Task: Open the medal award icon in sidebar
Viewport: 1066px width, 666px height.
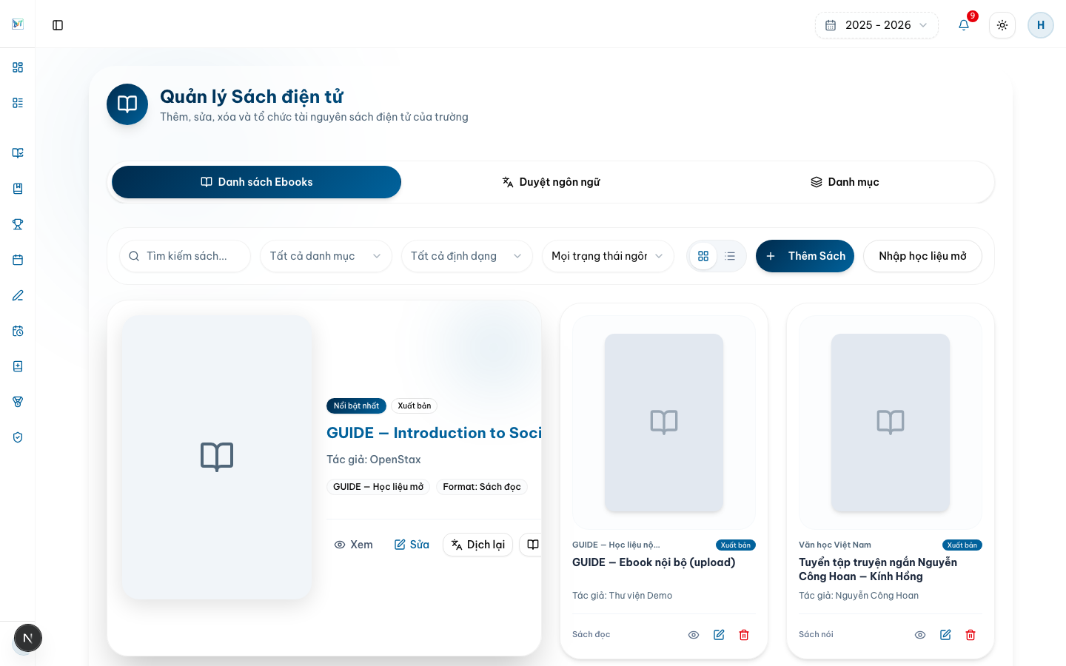Action: coord(18,402)
